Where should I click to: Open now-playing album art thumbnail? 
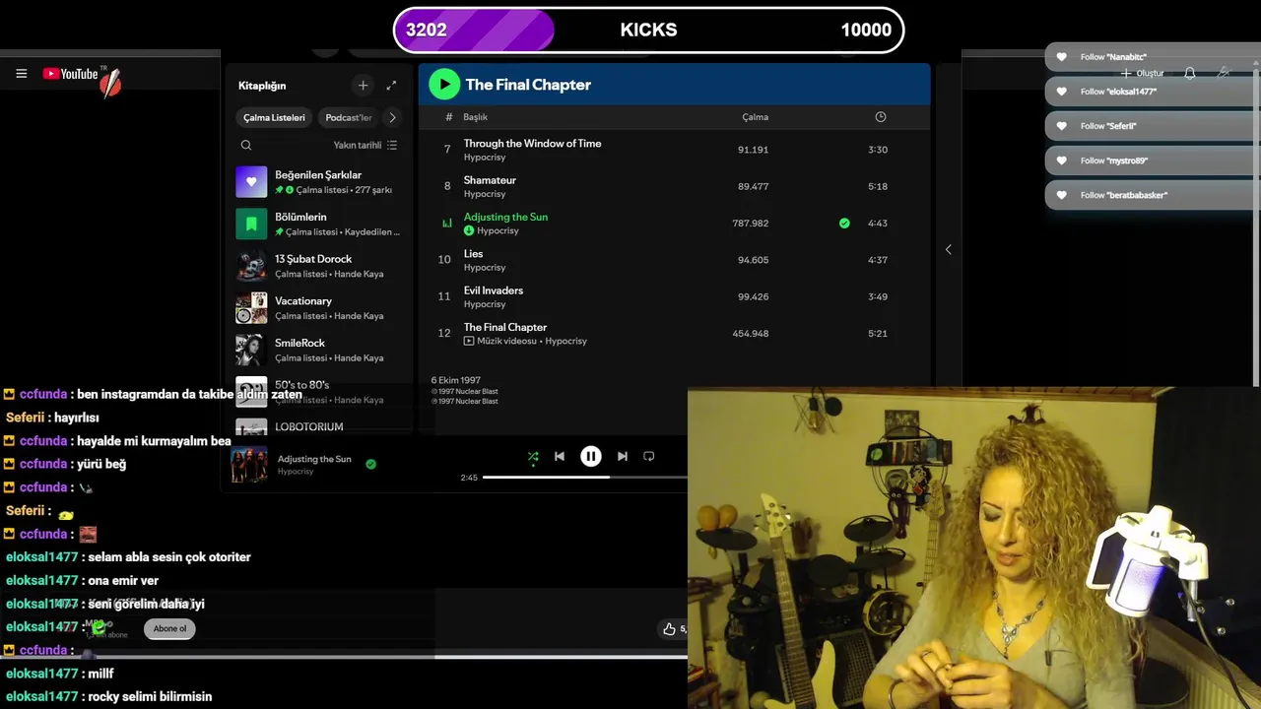coord(249,464)
